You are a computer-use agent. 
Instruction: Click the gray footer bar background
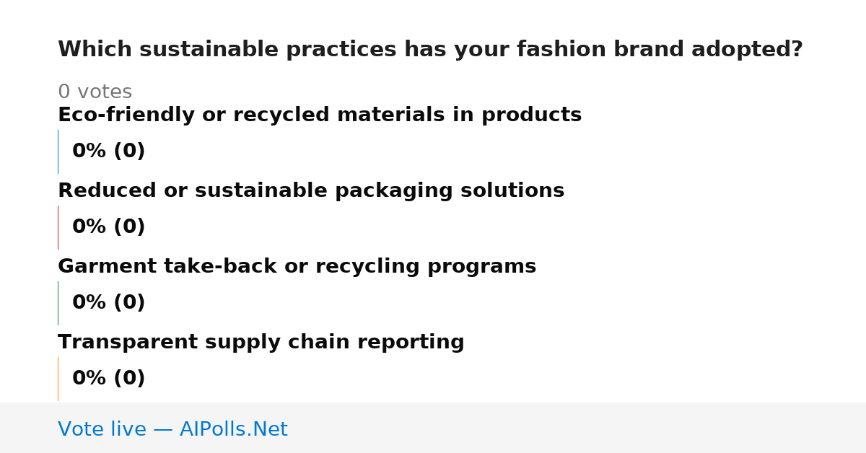577,428
